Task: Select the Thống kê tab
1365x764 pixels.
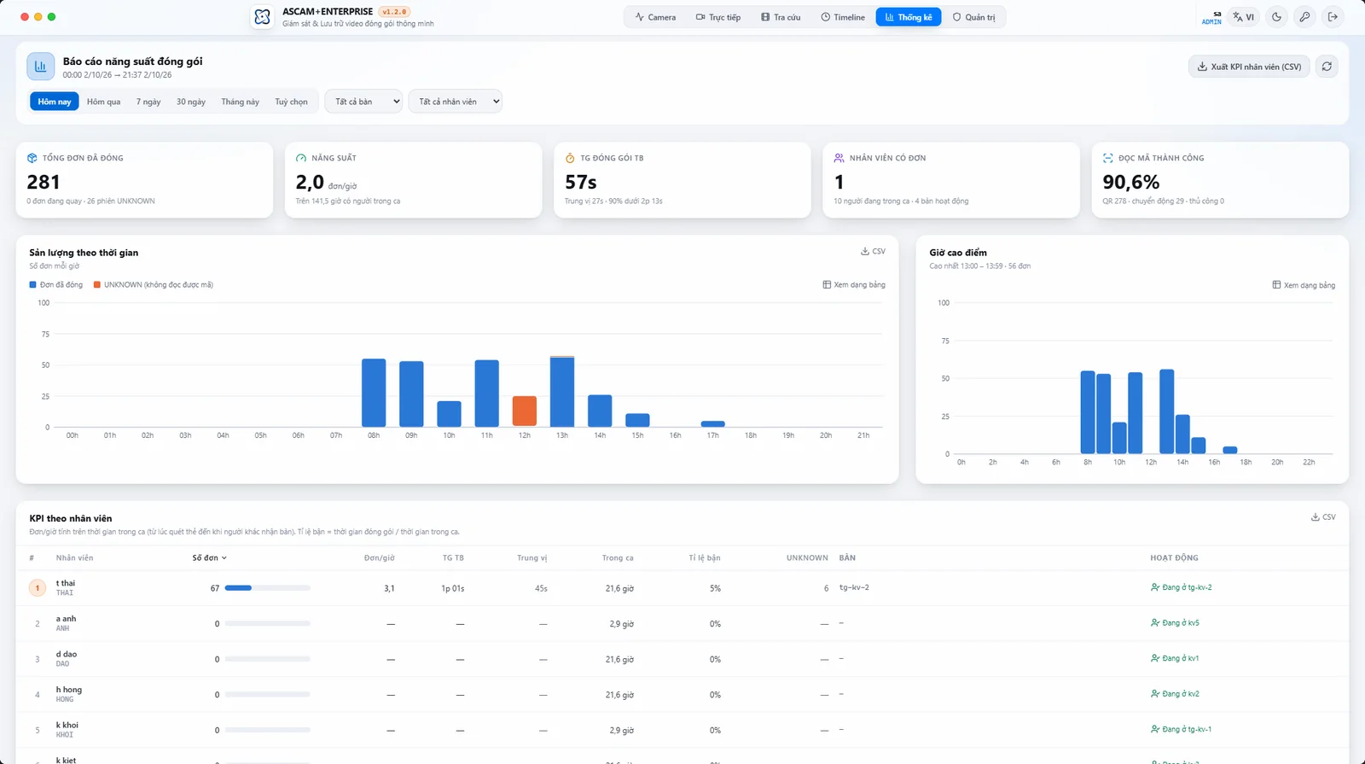Action: tap(909, 17)
